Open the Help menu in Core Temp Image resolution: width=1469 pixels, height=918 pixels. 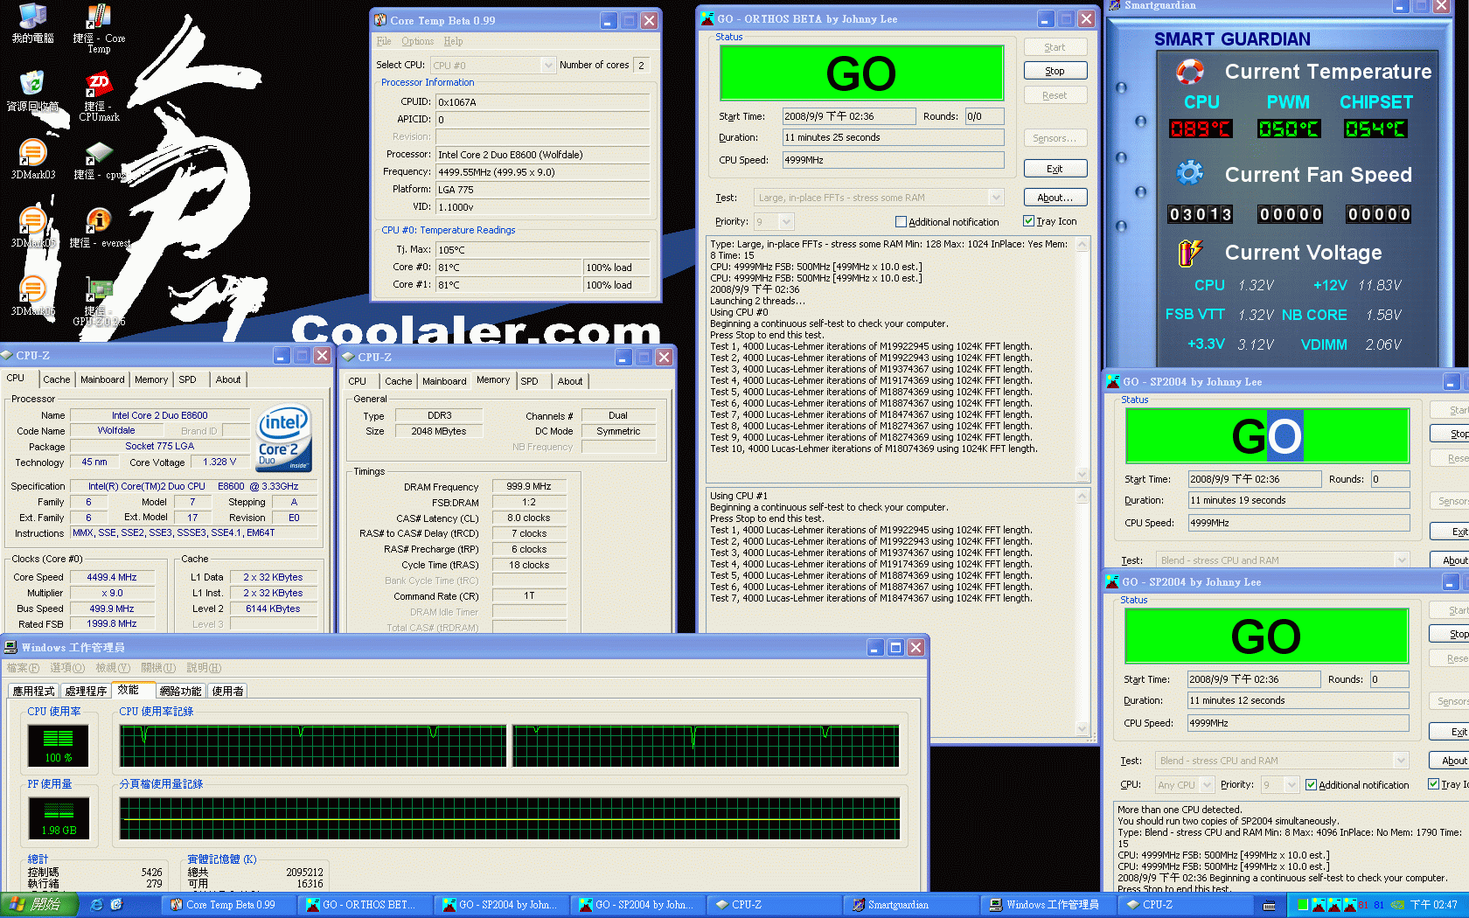pyautogui.click(x=453, y=41)
